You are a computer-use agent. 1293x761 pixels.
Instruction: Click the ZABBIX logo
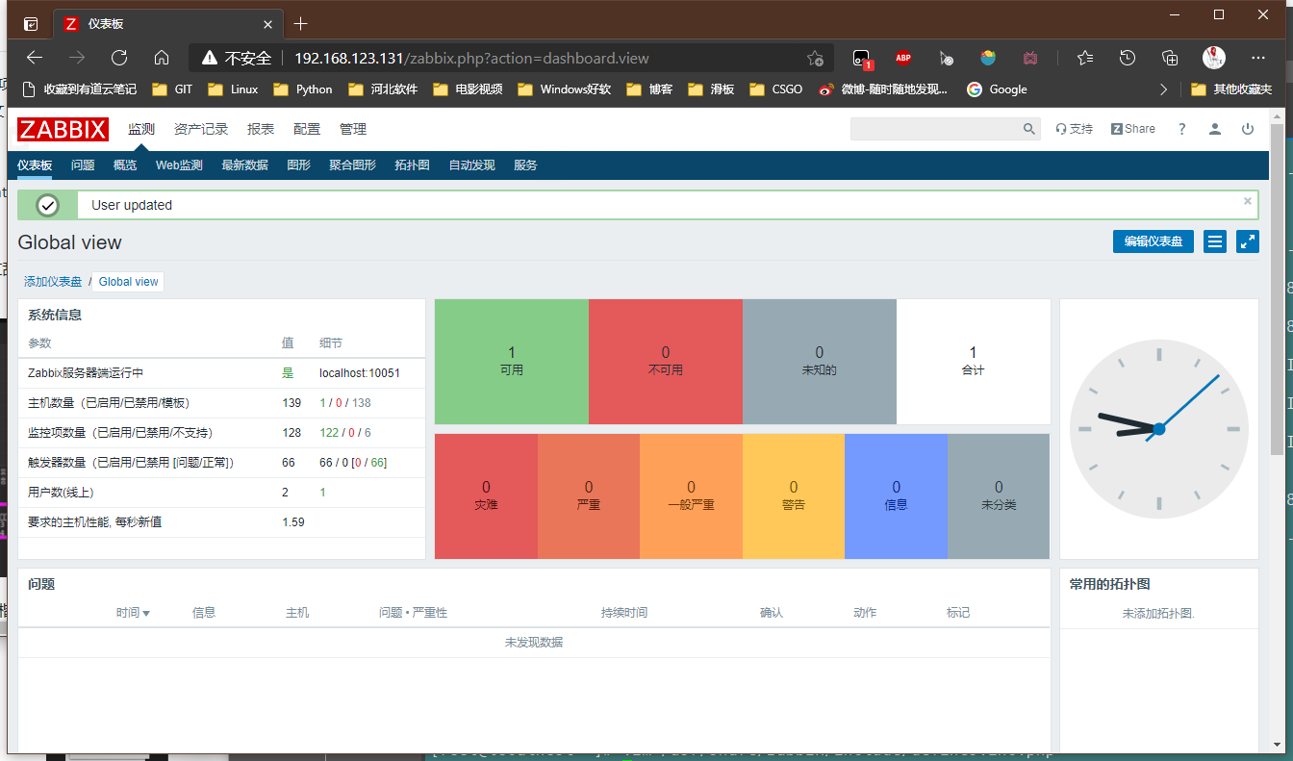click(63, 129)
